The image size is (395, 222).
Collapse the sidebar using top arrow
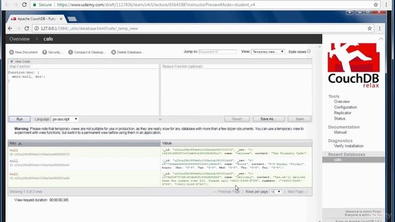pos(381,39)
